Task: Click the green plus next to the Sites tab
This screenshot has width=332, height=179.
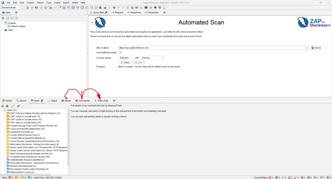Action: [16, 12]
